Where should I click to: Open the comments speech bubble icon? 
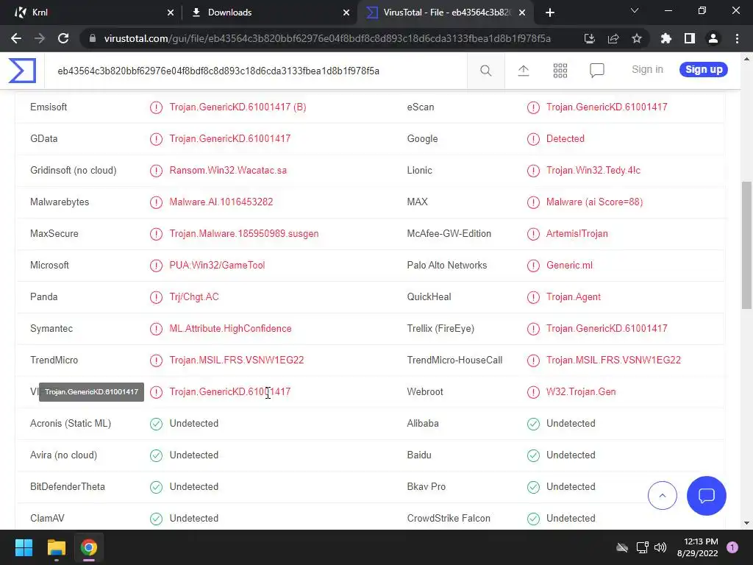(x=597, y=71)
